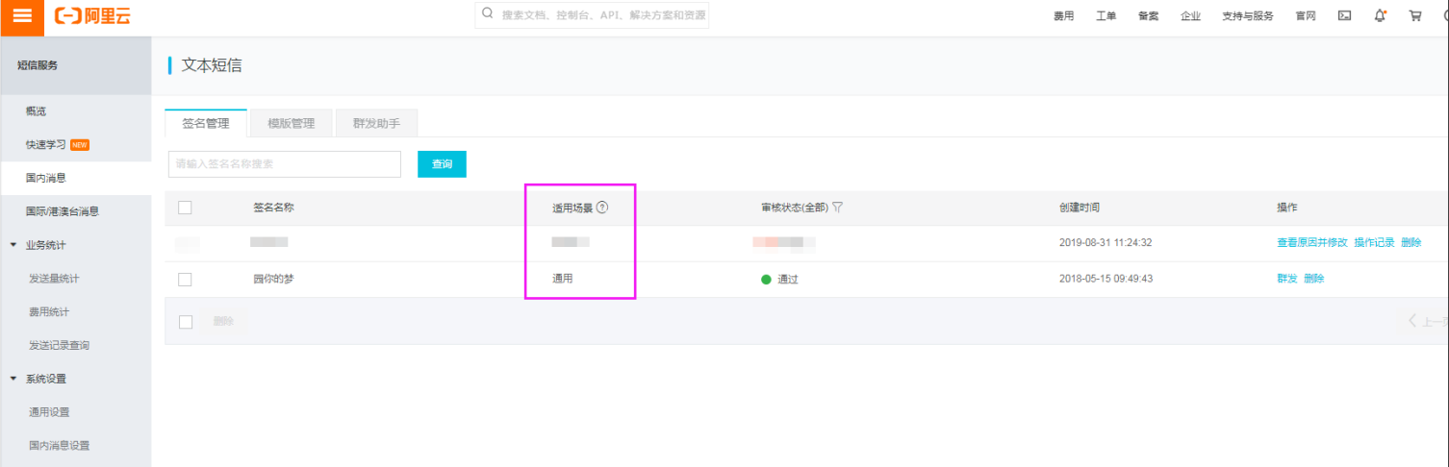
Task: Tick the checkbox for 圆你的梦 row
Action: click(185, 280)
